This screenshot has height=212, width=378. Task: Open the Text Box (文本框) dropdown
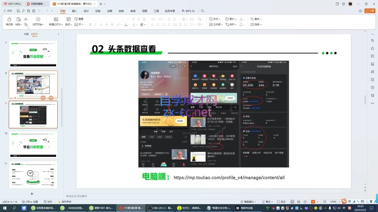tap(216, 24)
